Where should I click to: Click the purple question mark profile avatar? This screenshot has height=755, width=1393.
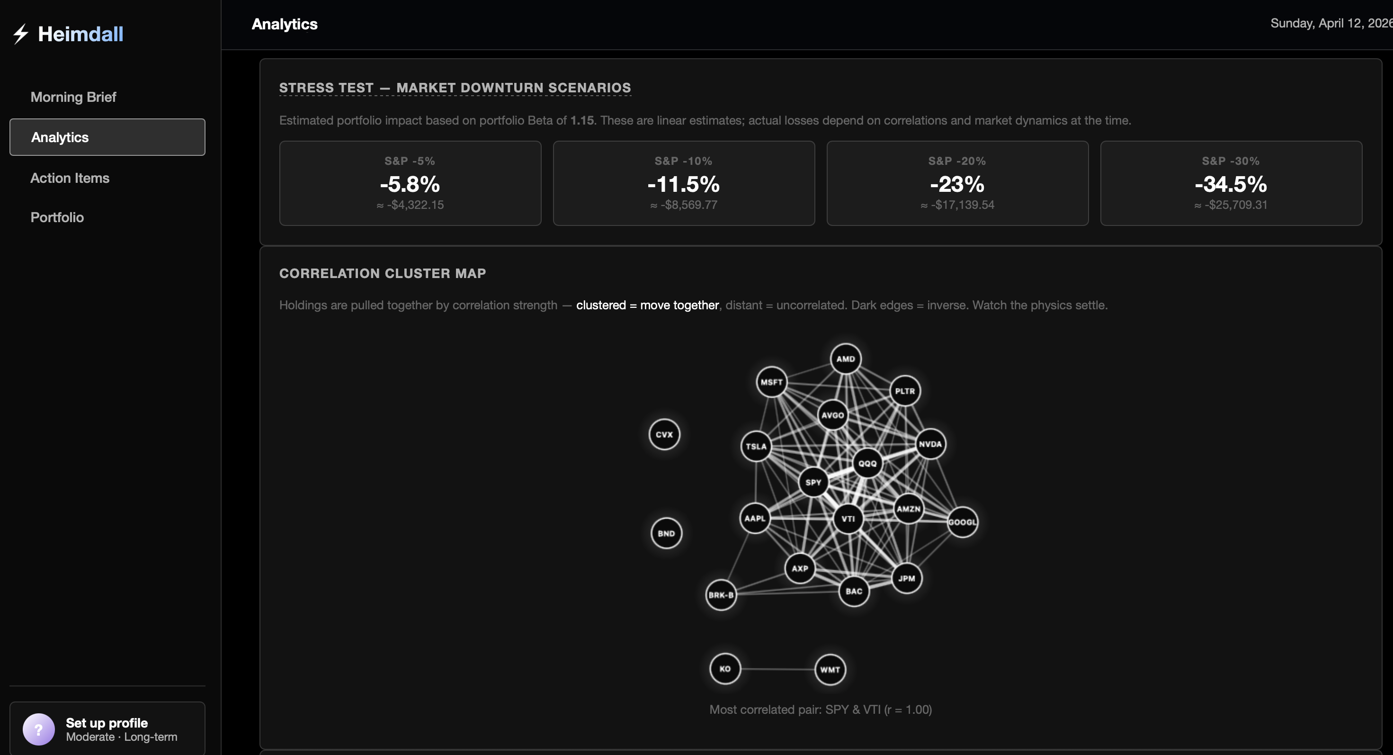[38, 729]
